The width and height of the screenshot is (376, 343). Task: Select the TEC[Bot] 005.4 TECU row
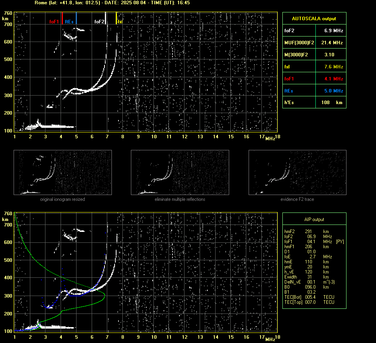pyautogui.click(x=309, y=297)
